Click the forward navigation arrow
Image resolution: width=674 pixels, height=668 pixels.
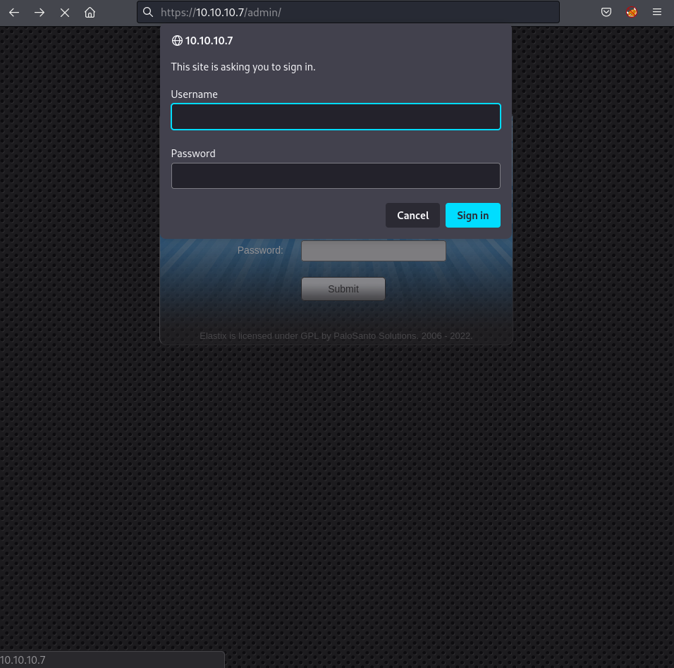click(39, 12)
